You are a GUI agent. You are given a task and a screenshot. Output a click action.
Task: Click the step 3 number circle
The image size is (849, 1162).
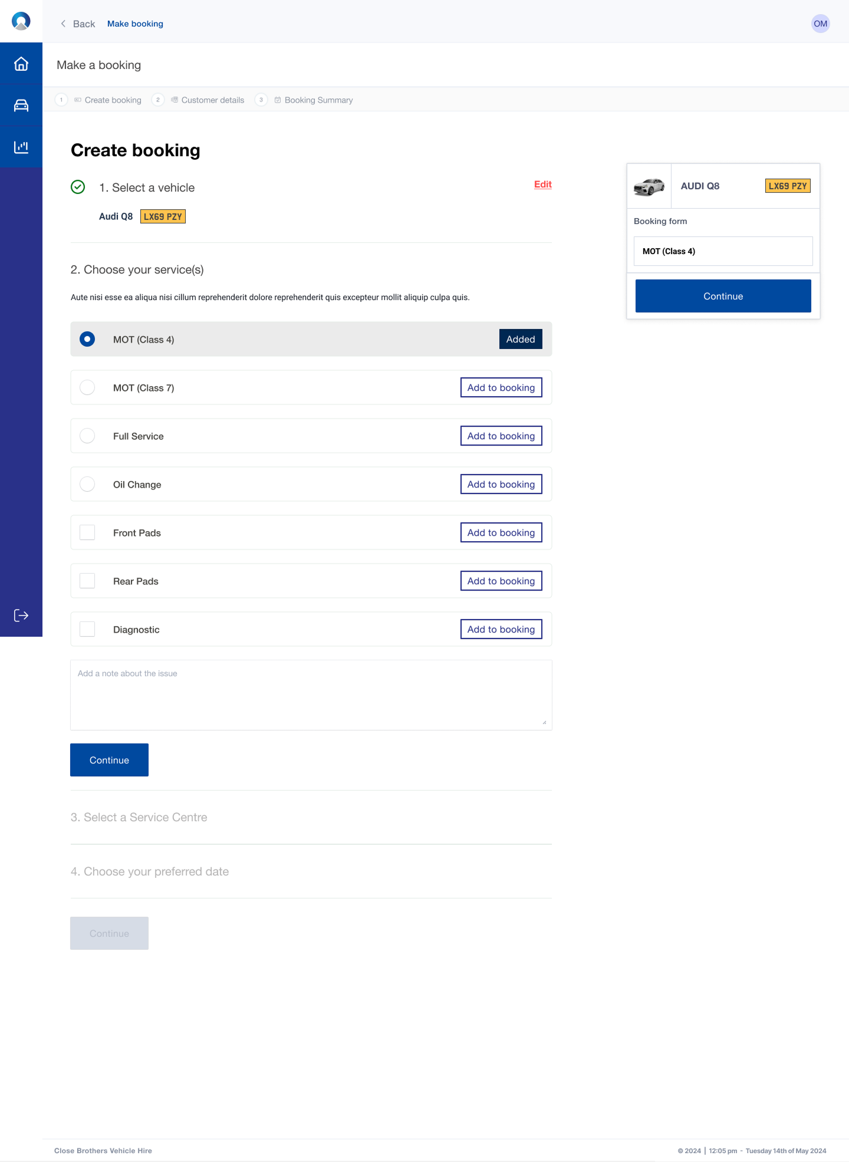click(261, 100)
